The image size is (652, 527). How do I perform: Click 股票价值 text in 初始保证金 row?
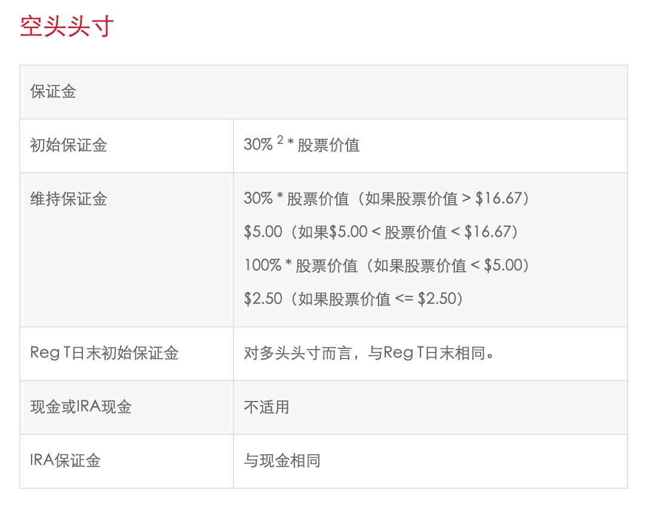tap(328, 145)
